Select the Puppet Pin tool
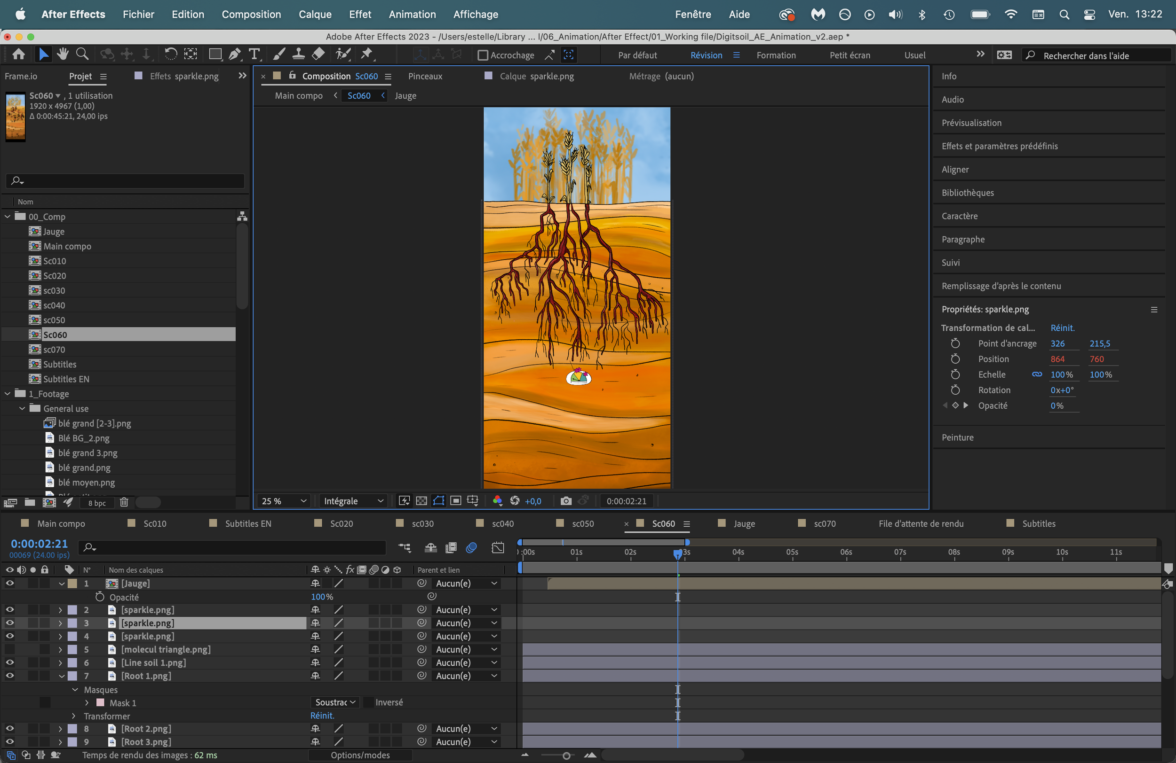The image size is (1176, 763). (x=366, y=54)
